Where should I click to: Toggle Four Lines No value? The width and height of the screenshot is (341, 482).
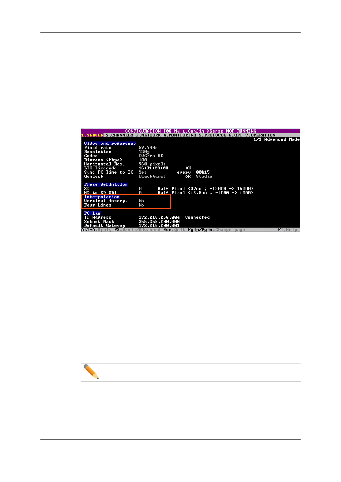point(141,205)
